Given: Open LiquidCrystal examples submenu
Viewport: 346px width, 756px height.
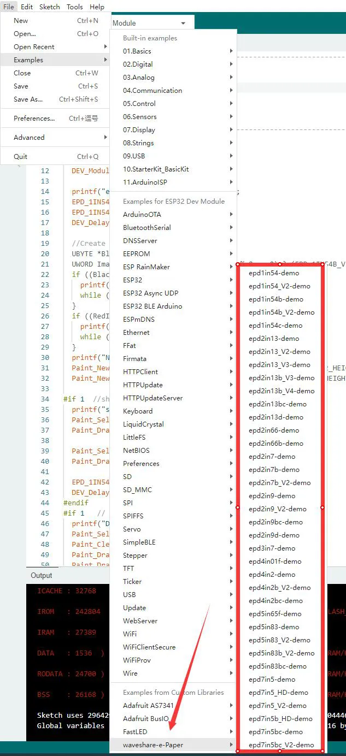Looking at the screenshot, I should tap(173, 424).
